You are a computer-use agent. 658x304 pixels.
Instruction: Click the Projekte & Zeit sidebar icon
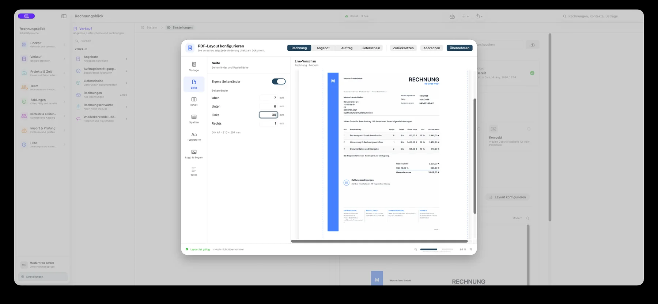coord(24,73)
